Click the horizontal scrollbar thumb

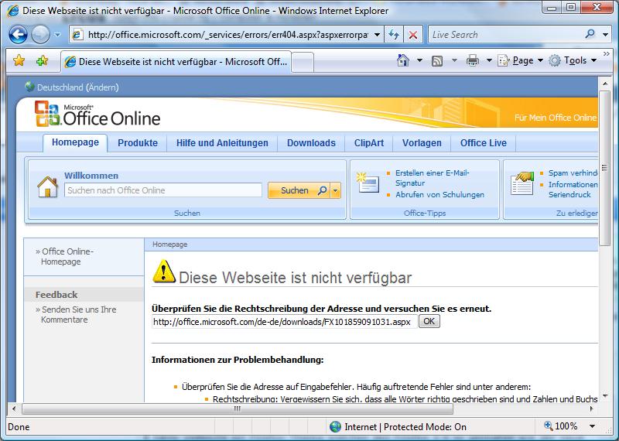238,409
